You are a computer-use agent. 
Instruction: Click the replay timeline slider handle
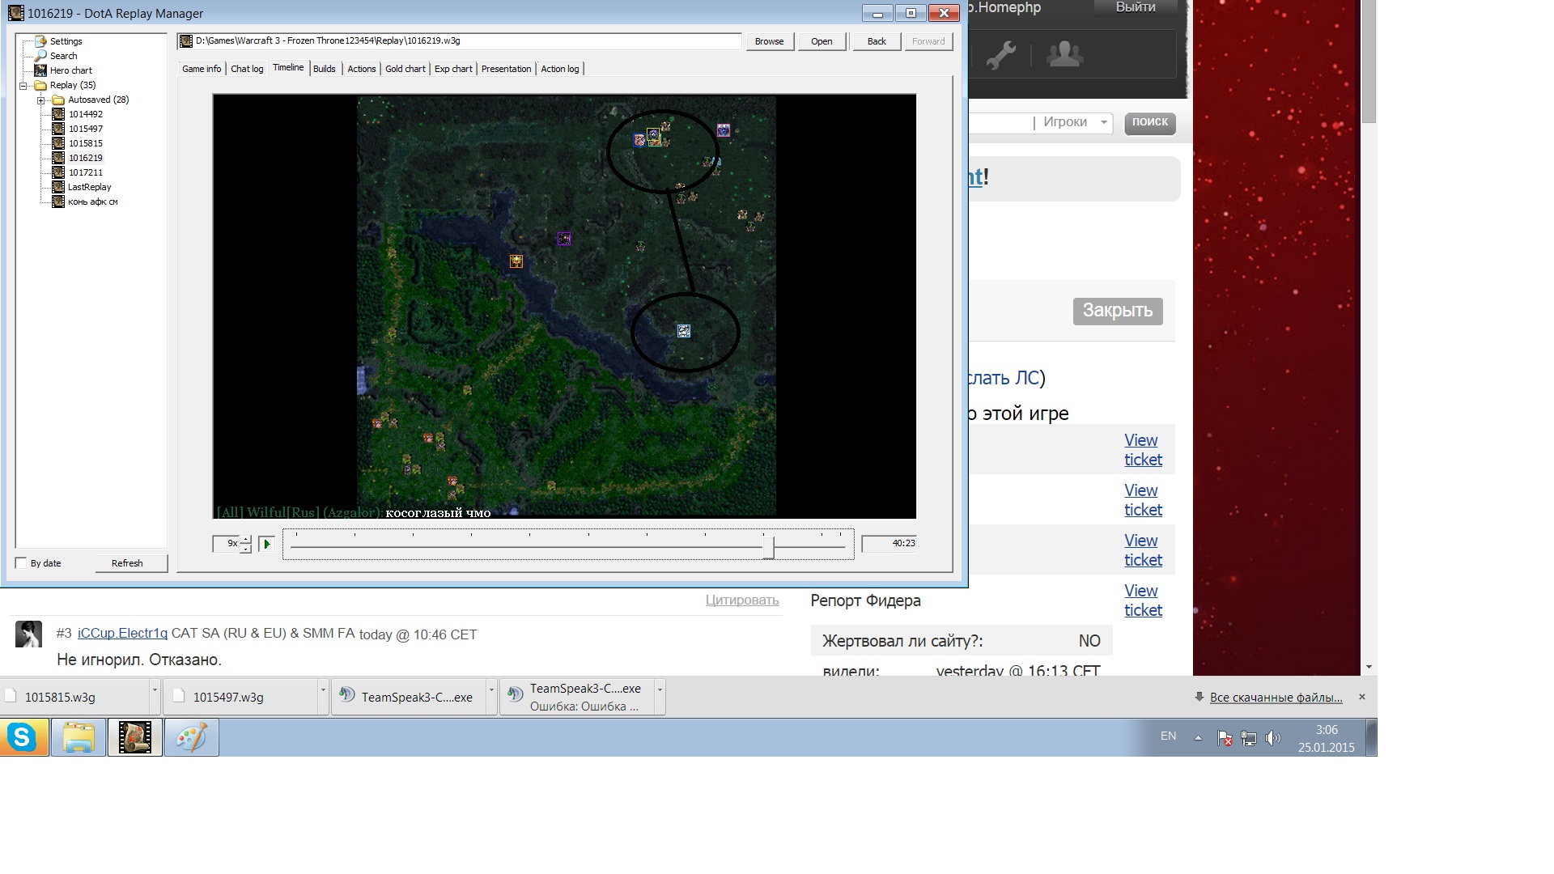pyautogui.click(x=769, y=547)
